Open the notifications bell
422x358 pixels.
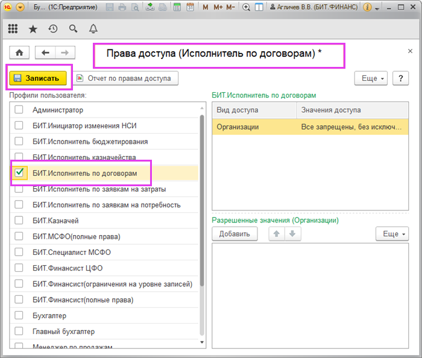pyautogui.click(x=93, y=28)
